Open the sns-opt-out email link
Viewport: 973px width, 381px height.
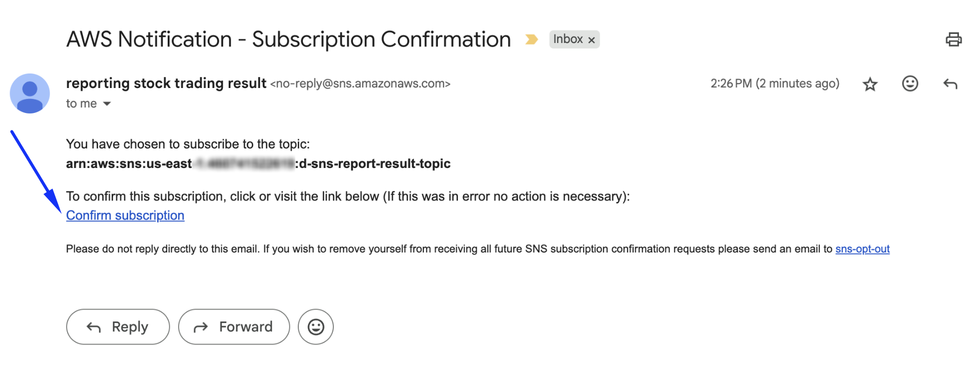click(x=862, y=249)
